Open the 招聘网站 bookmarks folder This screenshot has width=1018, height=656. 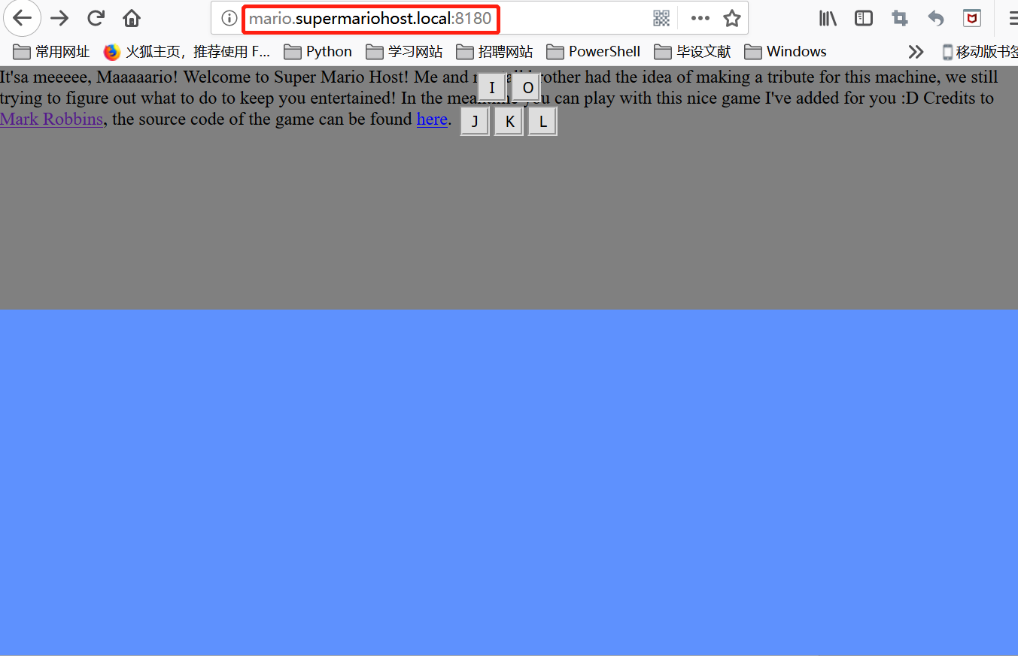(x=494, y=52)
